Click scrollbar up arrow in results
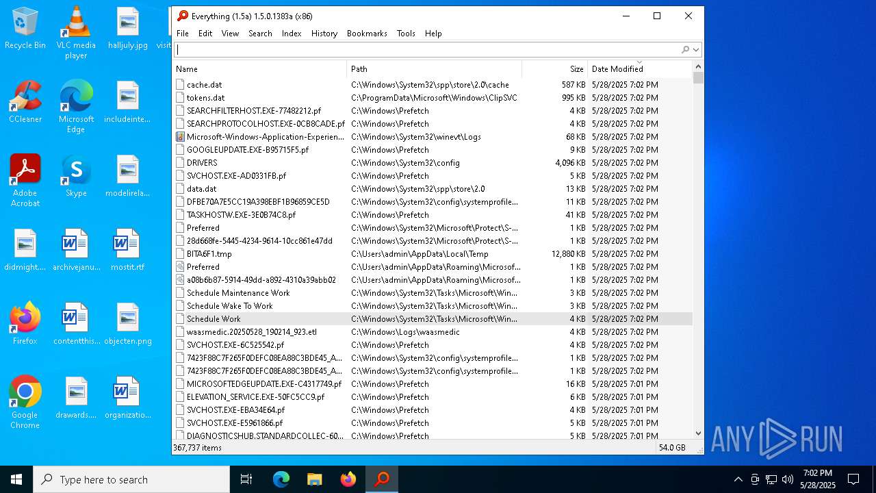 [698, 67]
